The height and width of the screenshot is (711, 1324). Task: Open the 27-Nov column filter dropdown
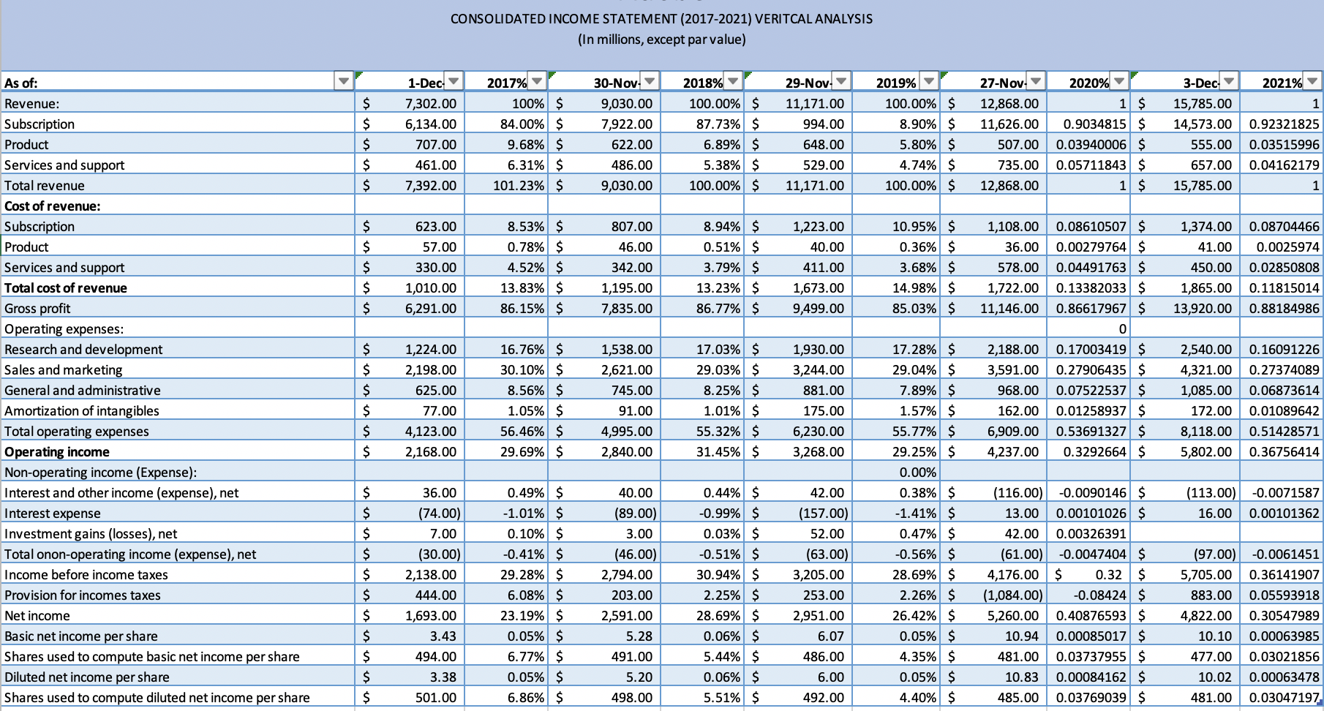pos(1036,82)
